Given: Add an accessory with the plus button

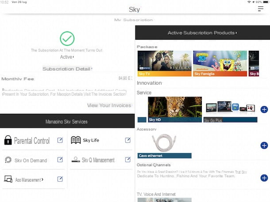Looking at the screenshot, I should [x=264, y=146].
